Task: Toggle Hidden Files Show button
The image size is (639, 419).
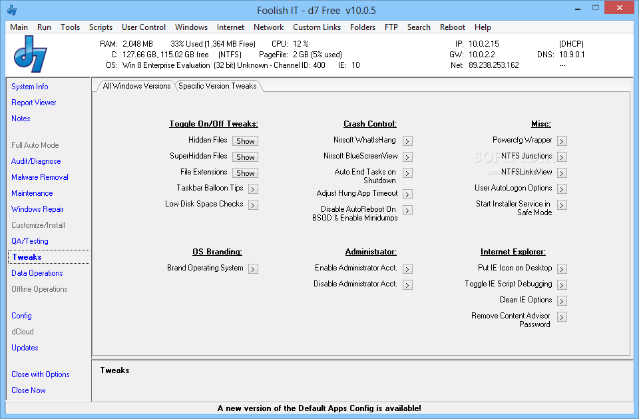Action: pos(246,141)
